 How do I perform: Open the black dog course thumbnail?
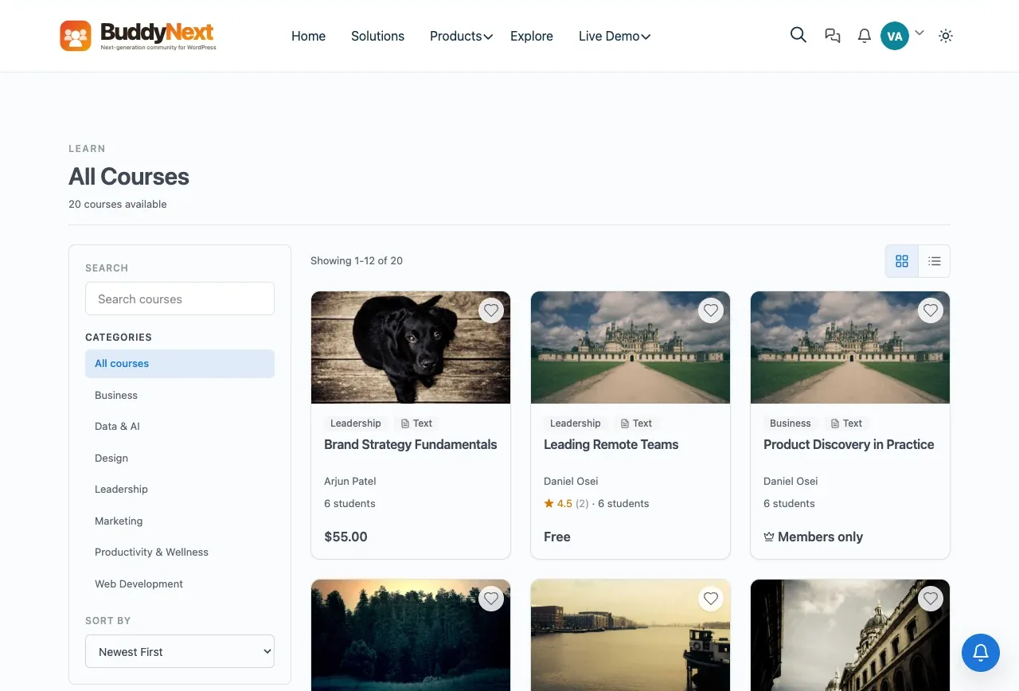[x=411, y=347]
